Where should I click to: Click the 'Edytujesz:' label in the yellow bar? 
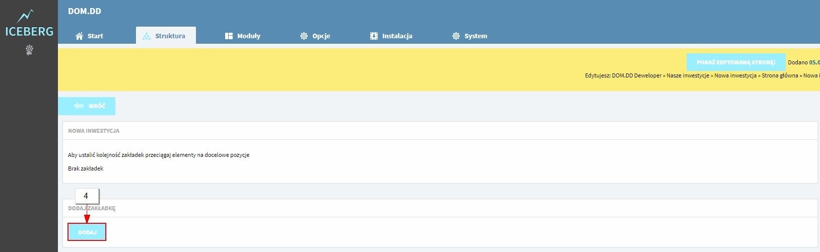click(598, 75)
